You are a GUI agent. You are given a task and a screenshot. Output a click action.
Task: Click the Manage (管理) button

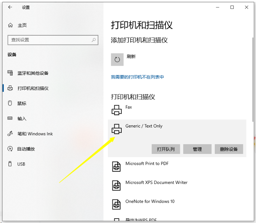[197, 149]
